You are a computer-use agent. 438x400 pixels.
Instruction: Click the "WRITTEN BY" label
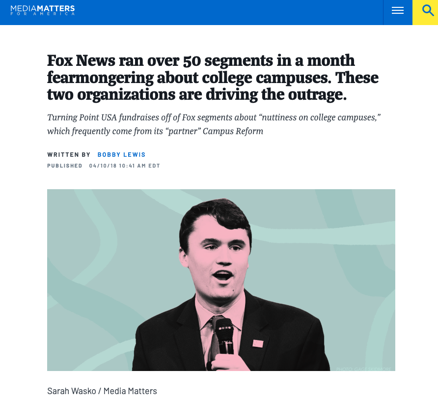pyautogui.click(x=69, y=155)
